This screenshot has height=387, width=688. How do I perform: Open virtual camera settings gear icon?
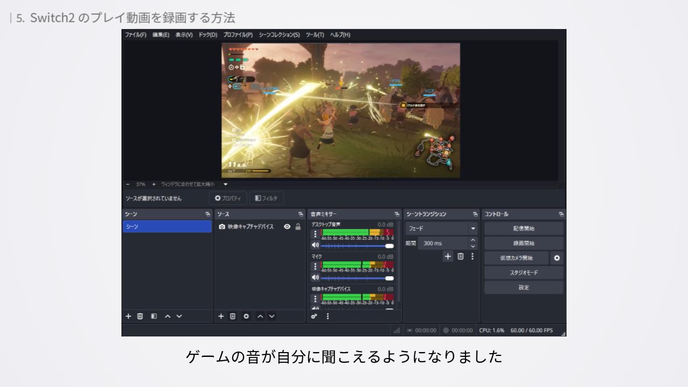tap(557, 258)
